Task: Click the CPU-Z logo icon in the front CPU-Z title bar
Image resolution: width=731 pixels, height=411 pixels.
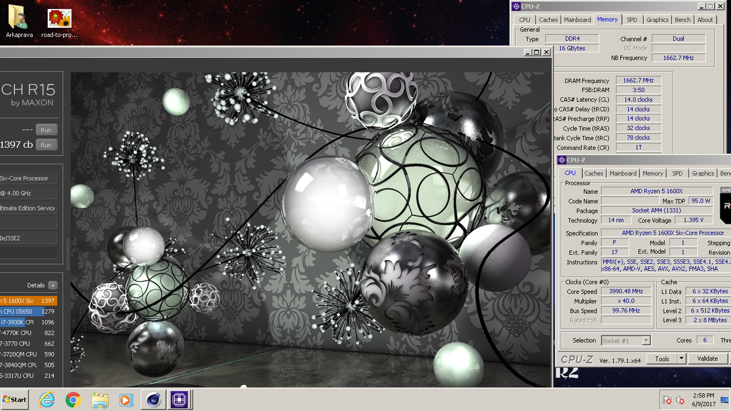Action: [x=562, y=160]
